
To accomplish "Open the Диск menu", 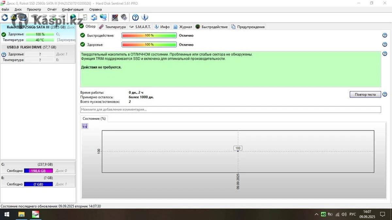I will coord(18,9).
